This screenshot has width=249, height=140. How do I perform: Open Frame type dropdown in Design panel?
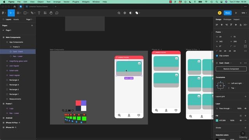tap(219, 32)
